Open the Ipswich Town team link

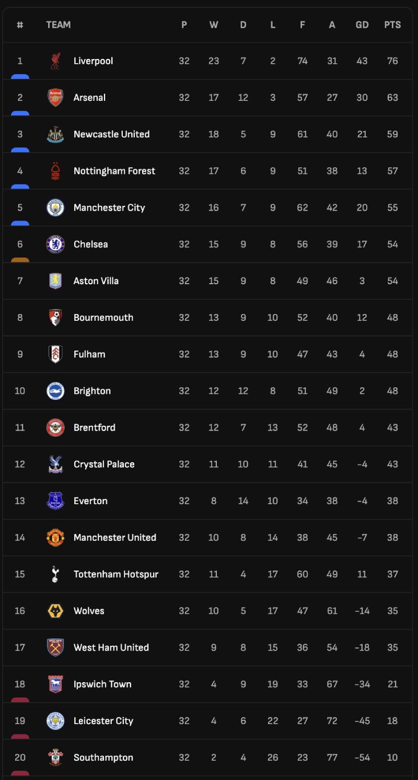point(102,684)
